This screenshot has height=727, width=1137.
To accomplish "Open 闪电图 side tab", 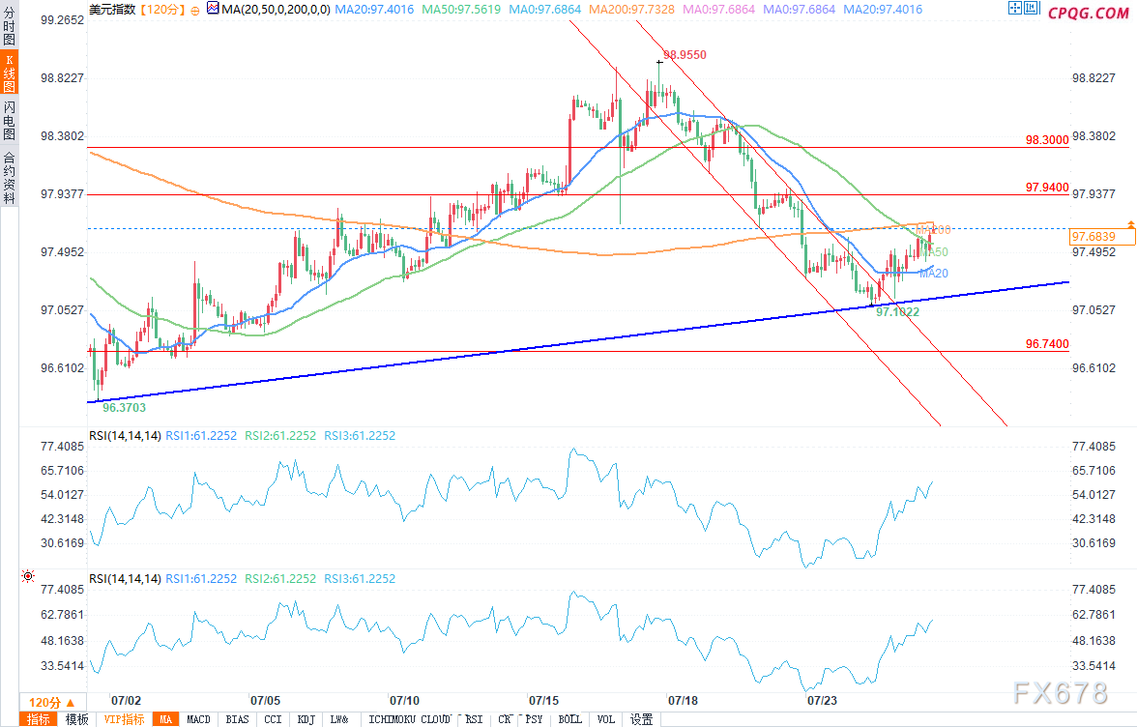I will tap(9, 120).
